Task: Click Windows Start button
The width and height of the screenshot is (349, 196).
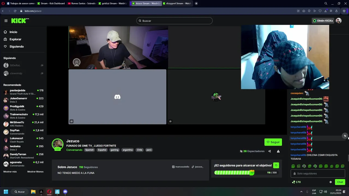Action: pyautogui.click(x=6, y=192)
